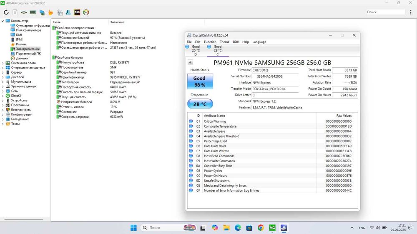Click the Good 98 % health status button
This screenshot has width=417, height=234.
tap(199, 81)
